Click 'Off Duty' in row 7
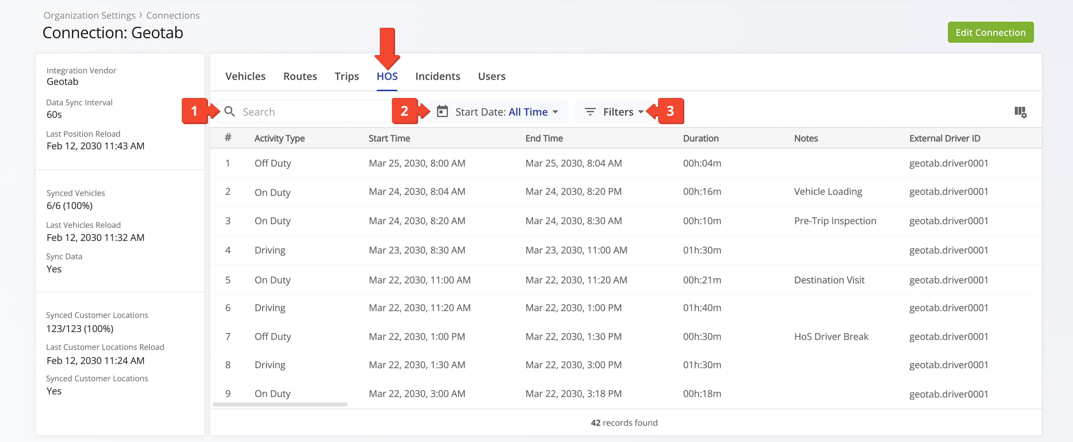 (273, 337)
